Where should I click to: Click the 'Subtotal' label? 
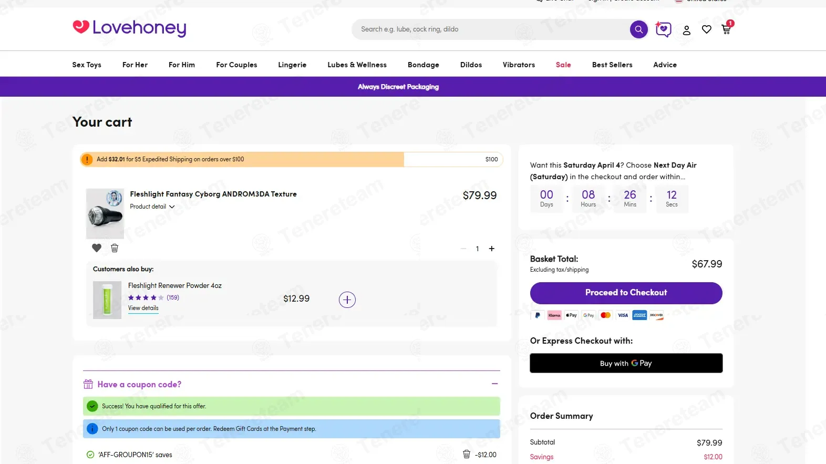542,442
